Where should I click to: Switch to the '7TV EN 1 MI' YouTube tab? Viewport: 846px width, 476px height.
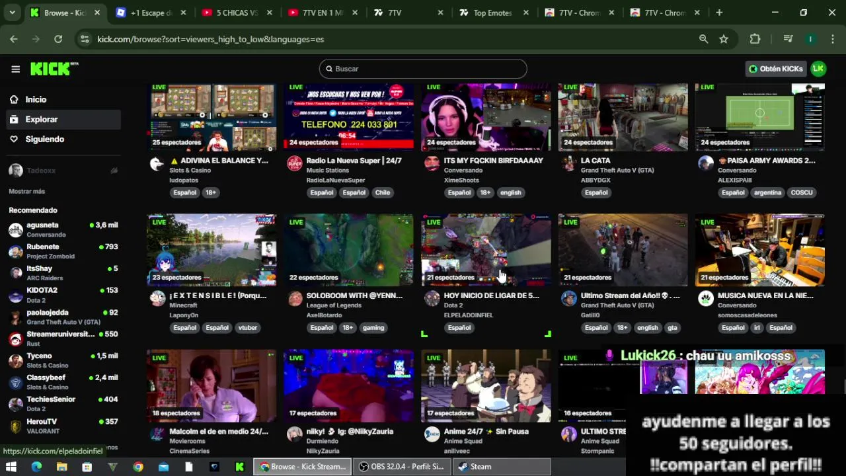click(x=323, y=13)
